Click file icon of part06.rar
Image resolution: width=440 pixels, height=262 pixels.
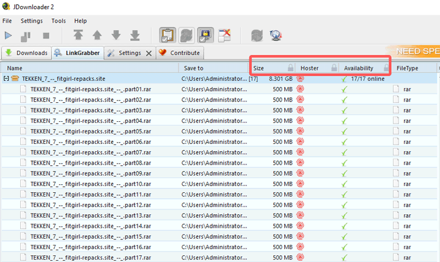pos(23,141)
